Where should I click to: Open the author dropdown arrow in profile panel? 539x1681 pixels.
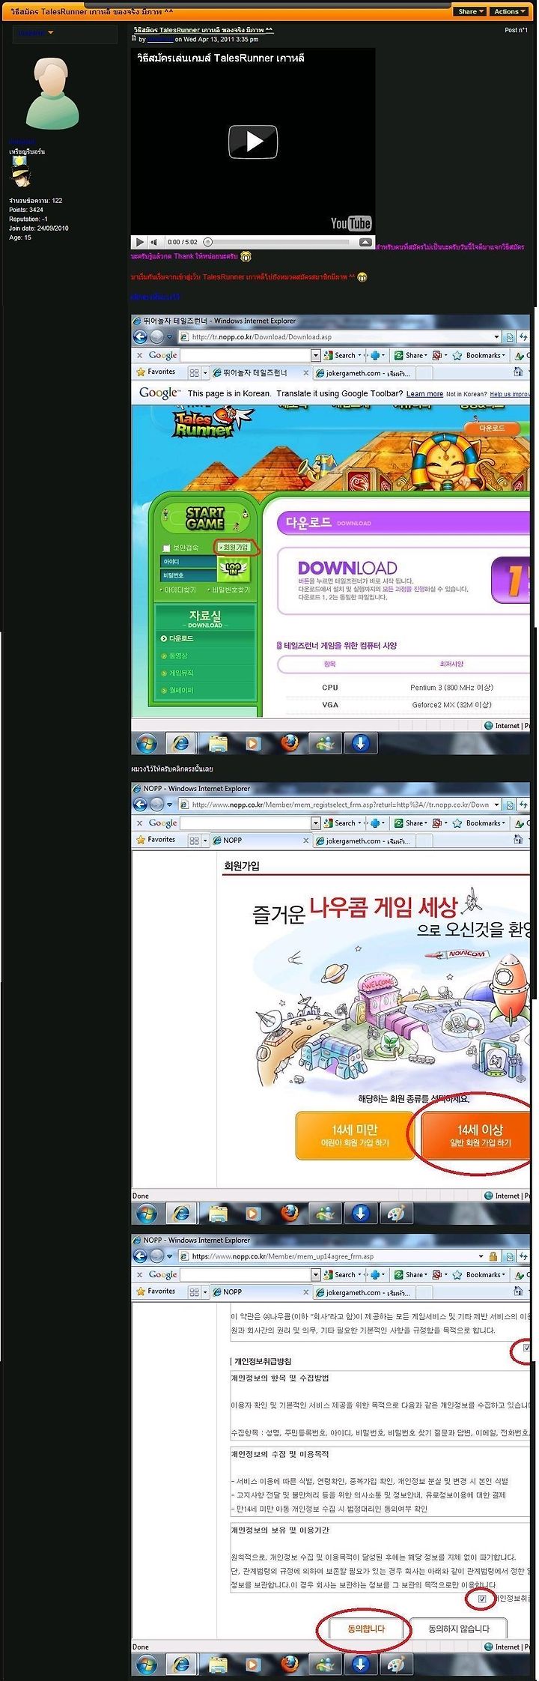pos(51,33)
